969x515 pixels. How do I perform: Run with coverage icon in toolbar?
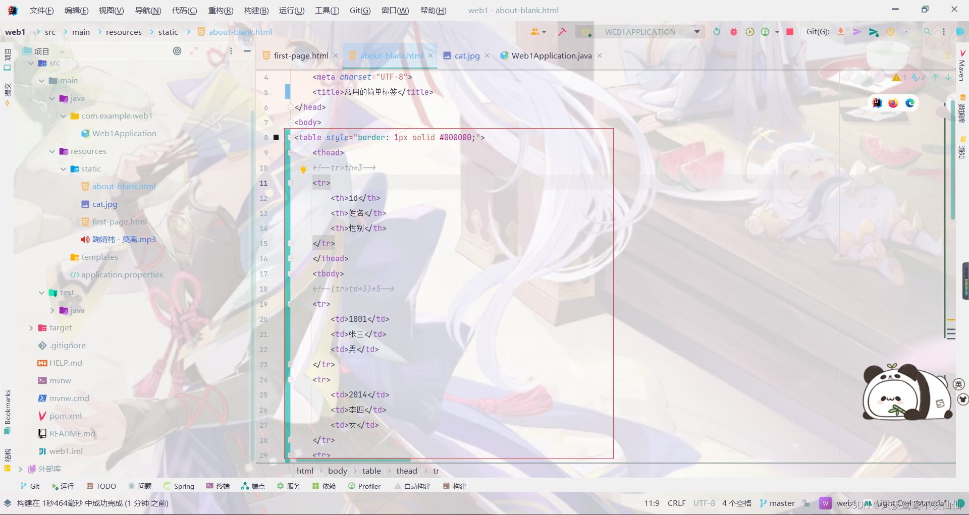point(750,32)
